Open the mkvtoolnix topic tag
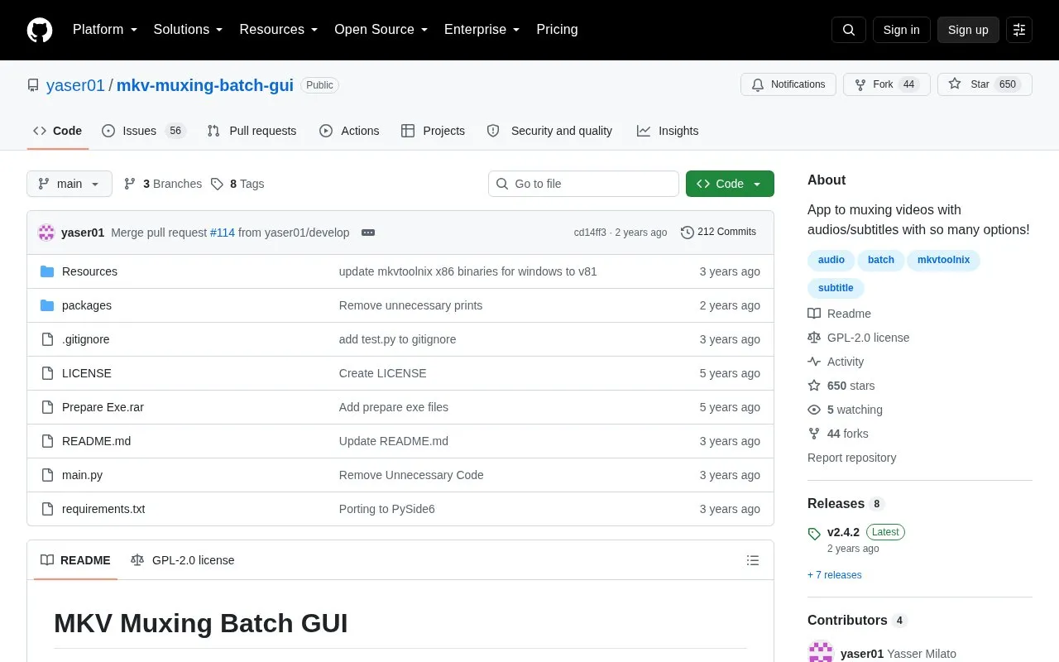Viewport: 1059px width, 662px height. tap(944, 260)
